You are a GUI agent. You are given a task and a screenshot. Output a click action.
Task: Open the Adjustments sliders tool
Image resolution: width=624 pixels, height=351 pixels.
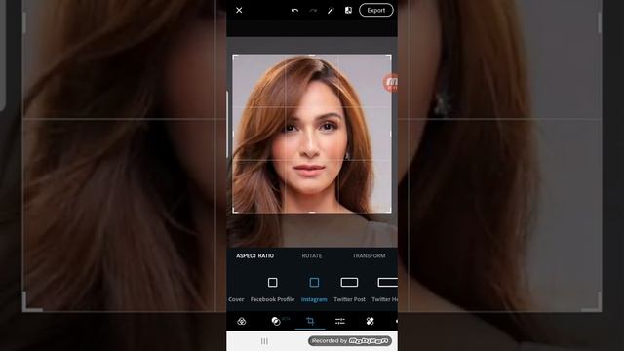coord(340,321)
